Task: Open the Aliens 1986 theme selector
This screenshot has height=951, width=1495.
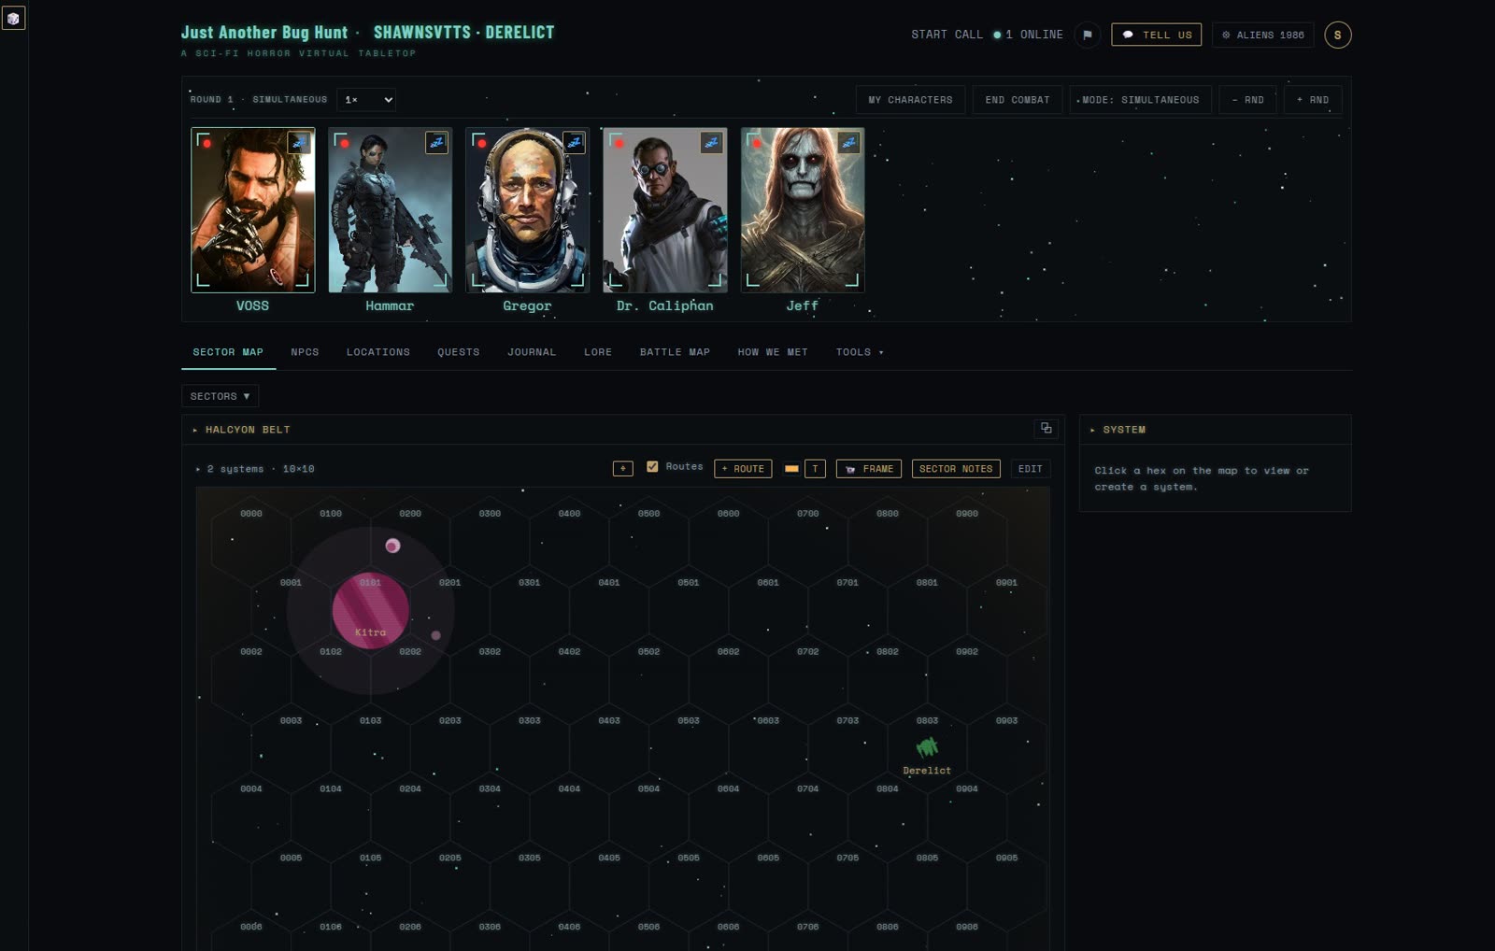Action: tap(1263, 35)
